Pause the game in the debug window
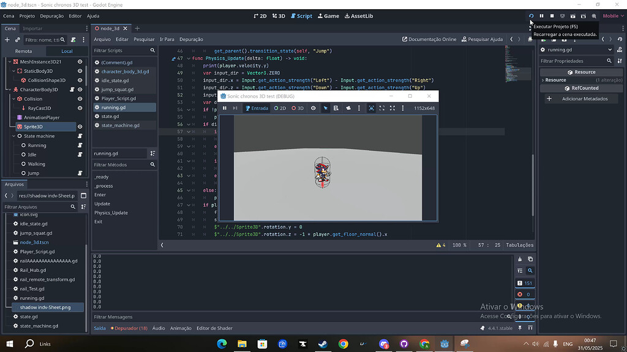This screenshot has height=352, width=627. pyautogui.click(x=225, y=108)
